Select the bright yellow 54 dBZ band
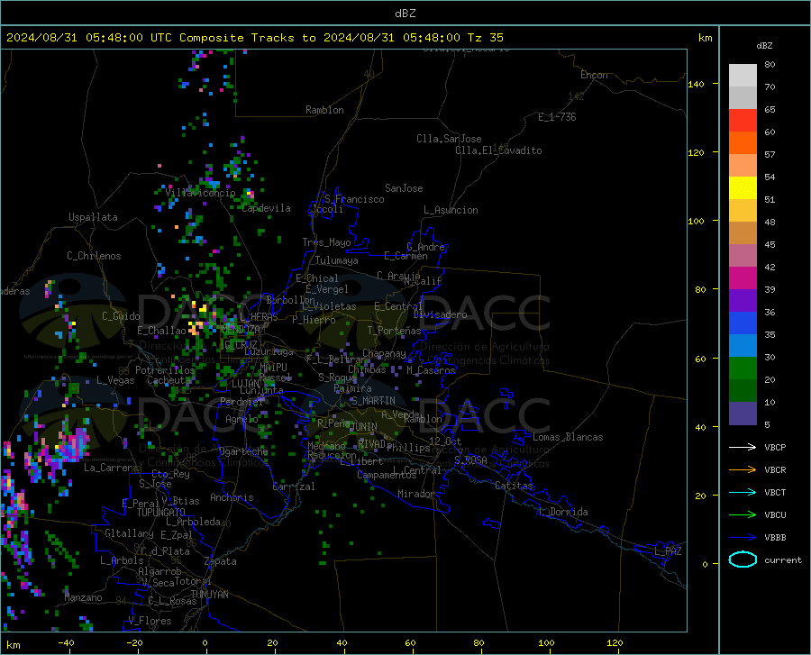 (743, 187)
